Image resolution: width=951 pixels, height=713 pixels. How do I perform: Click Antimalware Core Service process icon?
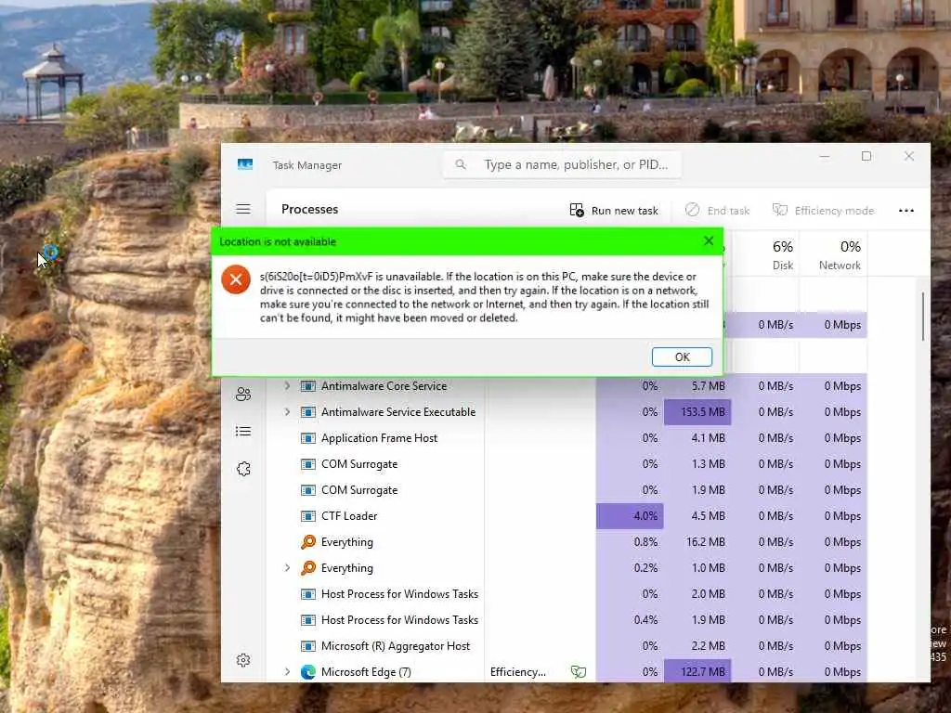click(x=308, y=385)
